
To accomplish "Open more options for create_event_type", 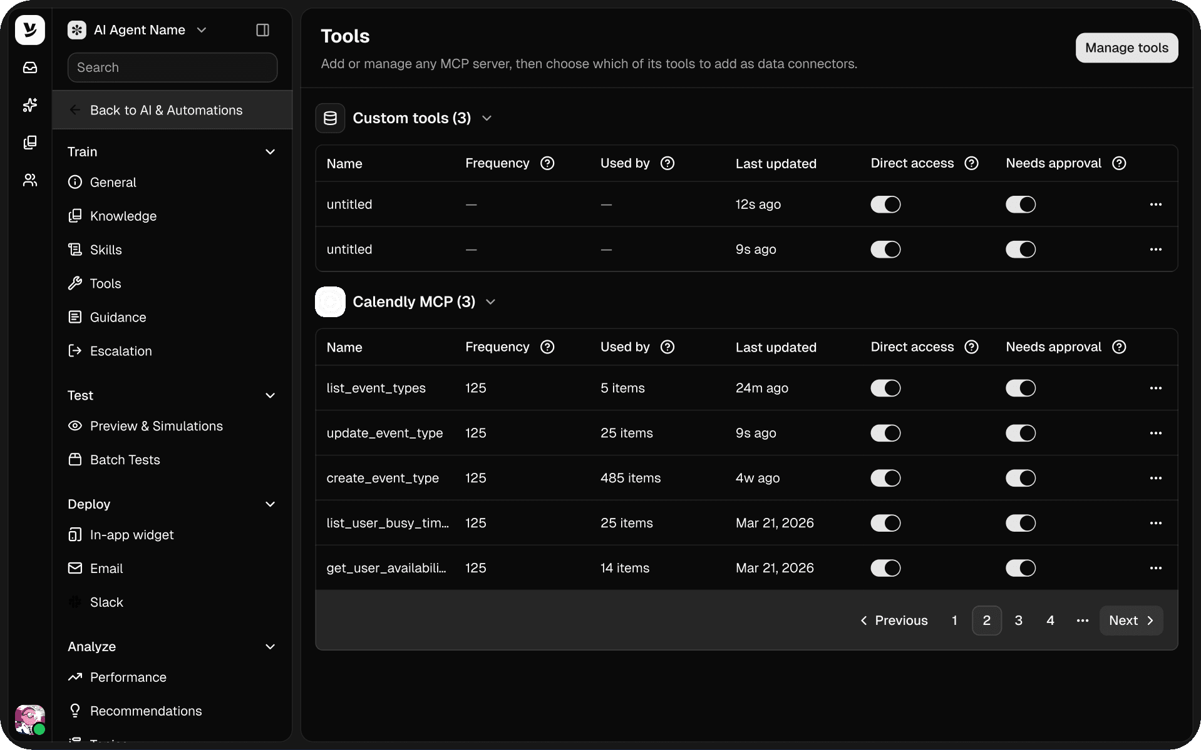I will point(1156,479).
